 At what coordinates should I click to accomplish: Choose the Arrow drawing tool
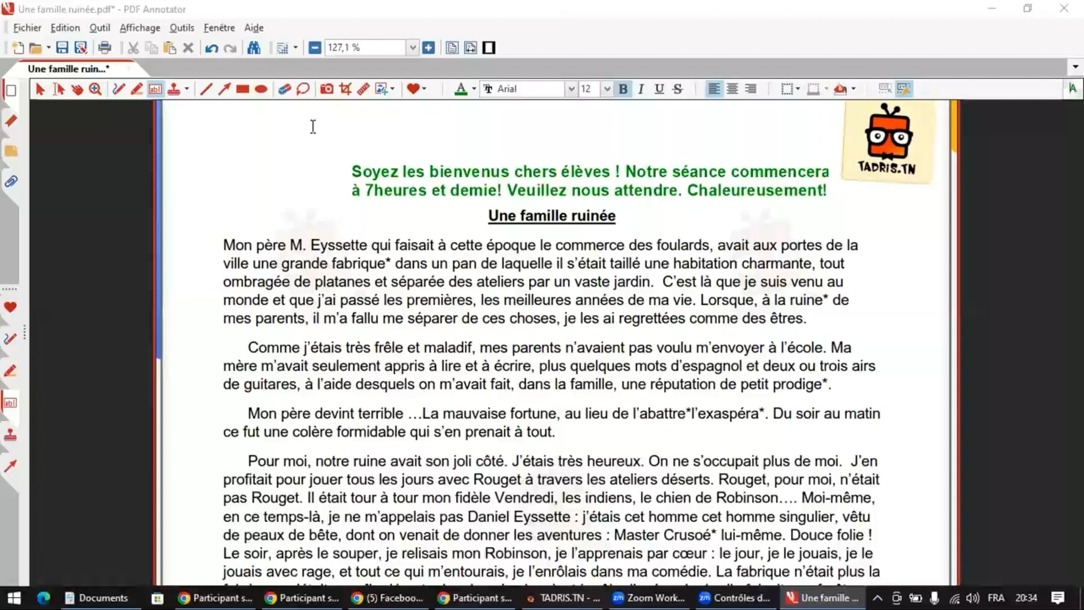(224, 89)
